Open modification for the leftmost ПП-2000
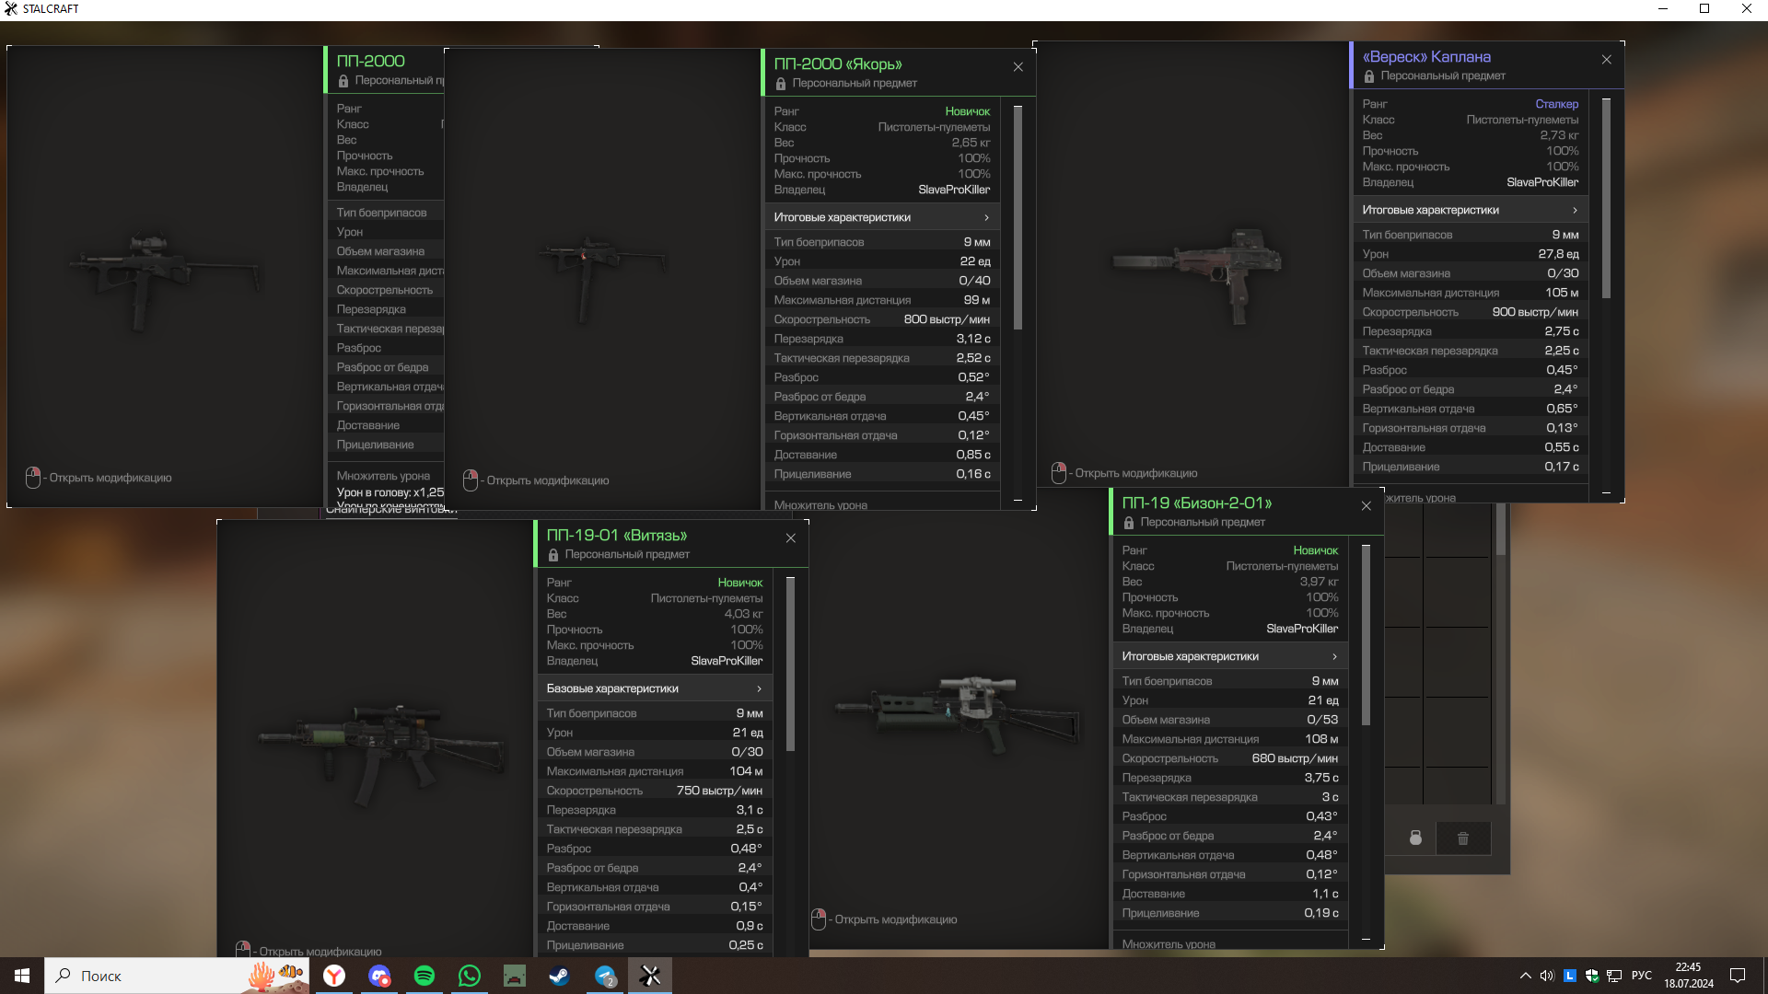This screenshot has width=1768, height=994. tap(110, 478)
